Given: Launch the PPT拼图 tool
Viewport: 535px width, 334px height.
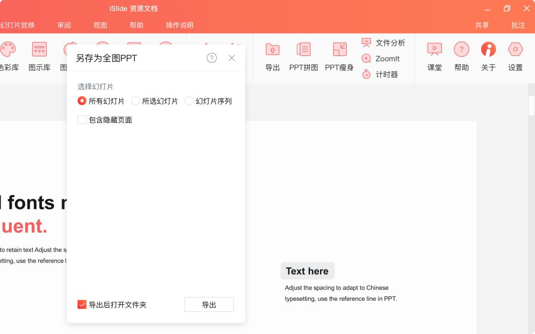Looking at the screenshot, I should point(303,56).
